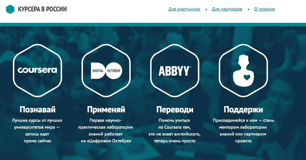This screenshot has width=306, height=160.
Task: Click the Coursera hexagon logo
Action: (x=37, y=70)
